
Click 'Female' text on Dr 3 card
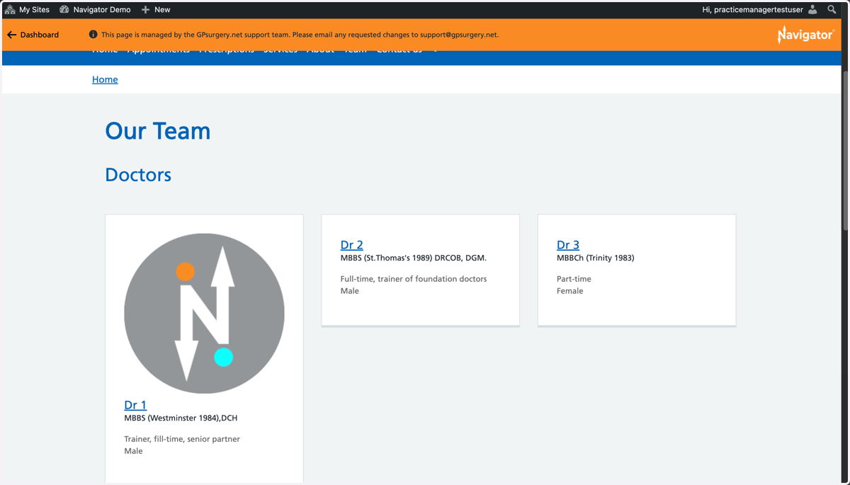pyautogui.click(x=570, y=291)
